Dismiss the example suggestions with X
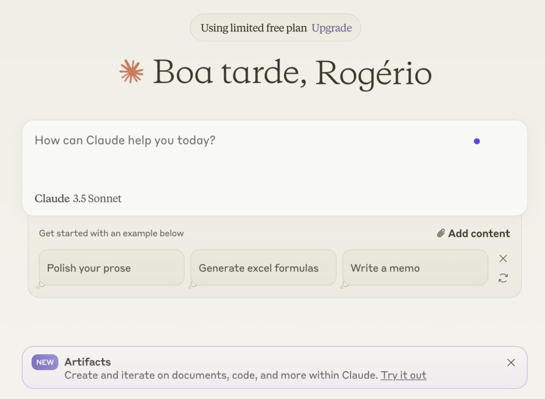Image resolution: width=545 pixels, height=399 pixels. pyautogui.click(x=503, y=259)
